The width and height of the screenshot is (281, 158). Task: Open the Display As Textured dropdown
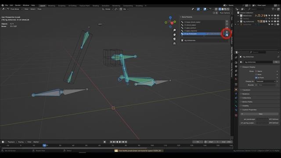(266, 81)
